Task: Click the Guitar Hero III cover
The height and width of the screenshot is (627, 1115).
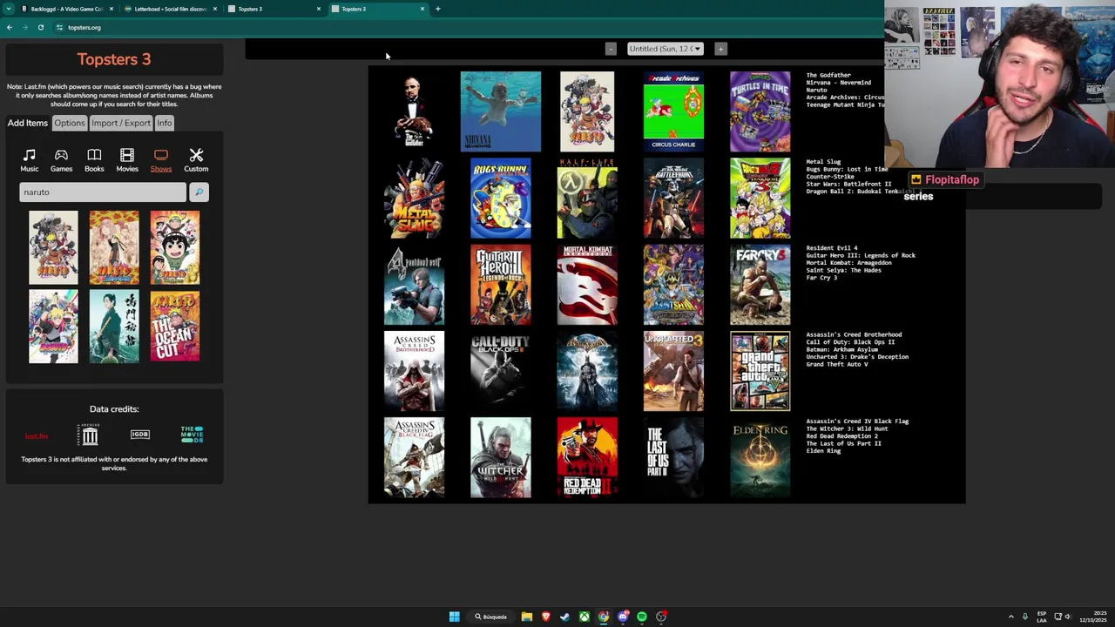Action: pos(501,285)
